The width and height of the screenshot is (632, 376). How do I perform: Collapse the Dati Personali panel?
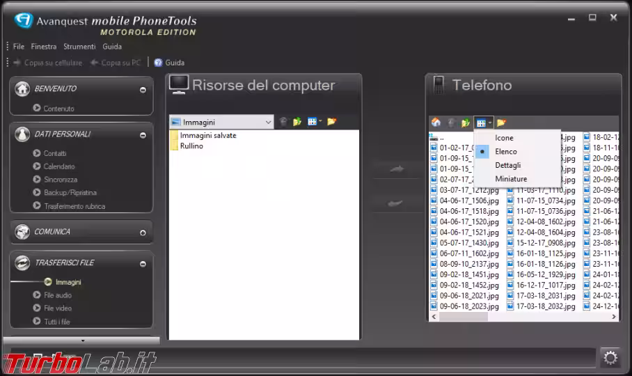143,135
